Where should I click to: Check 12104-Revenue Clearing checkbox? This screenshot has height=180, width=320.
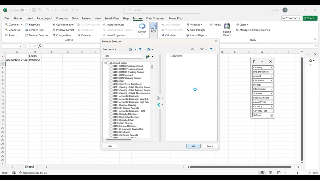tap(111, 105)
